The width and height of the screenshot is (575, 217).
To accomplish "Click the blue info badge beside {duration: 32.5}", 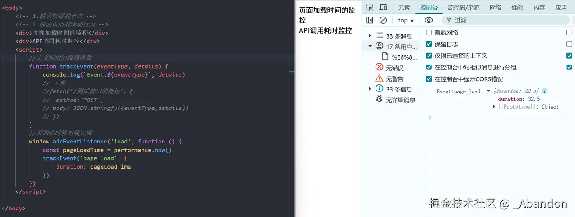I will [544, 91].
